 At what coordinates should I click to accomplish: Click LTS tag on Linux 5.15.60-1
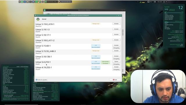[x=96, y=45]
